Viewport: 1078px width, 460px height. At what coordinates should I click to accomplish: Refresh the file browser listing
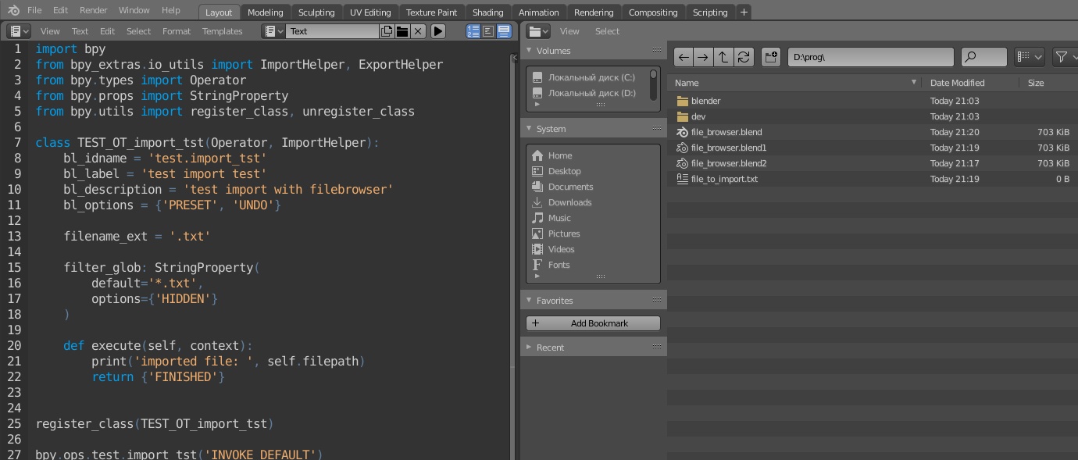[744, 56]
